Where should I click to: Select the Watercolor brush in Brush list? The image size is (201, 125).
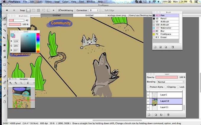[166, 28]
